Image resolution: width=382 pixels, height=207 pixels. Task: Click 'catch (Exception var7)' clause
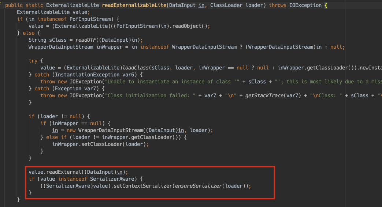(x=67, y=89)
